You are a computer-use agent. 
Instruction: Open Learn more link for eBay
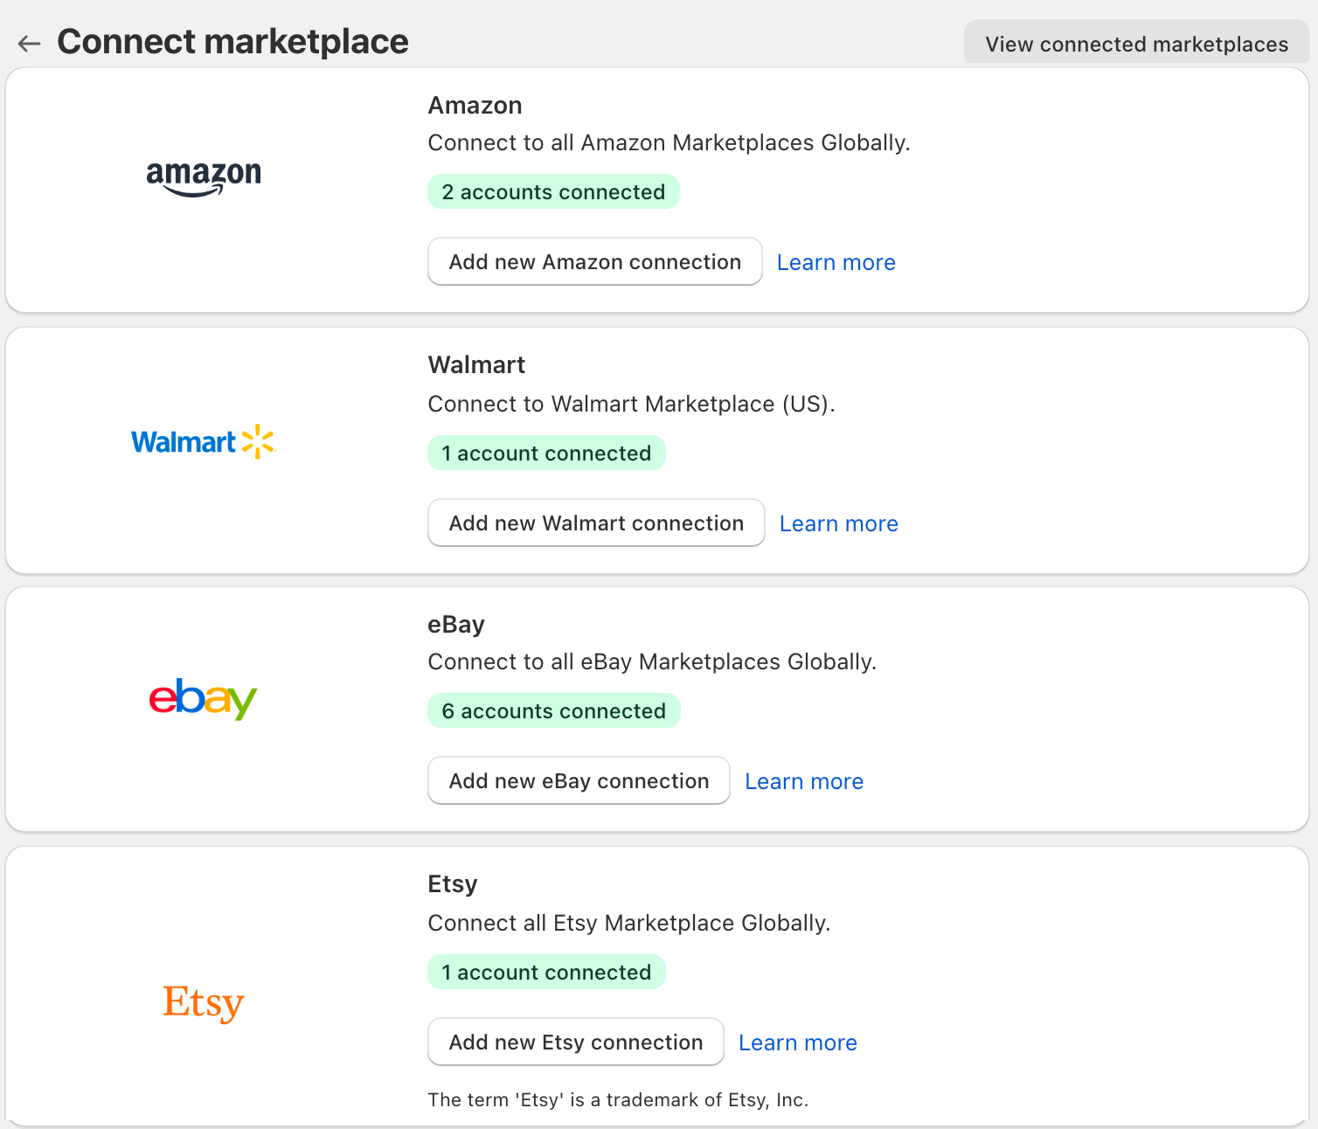(803, 781)
